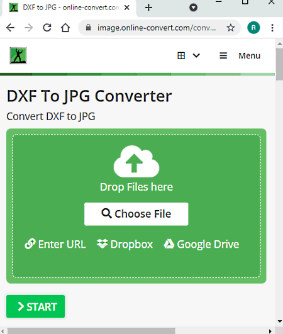Click the DXF To JPG Converter heading
The width and height of the screenshot is (283, 334).
[89, 96]
